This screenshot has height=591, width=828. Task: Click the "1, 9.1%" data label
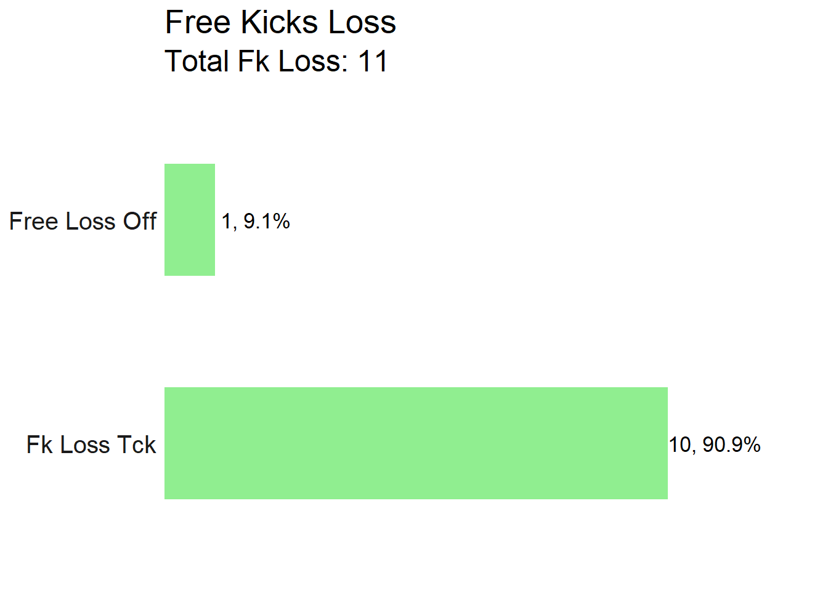click(x=256, y=221)
